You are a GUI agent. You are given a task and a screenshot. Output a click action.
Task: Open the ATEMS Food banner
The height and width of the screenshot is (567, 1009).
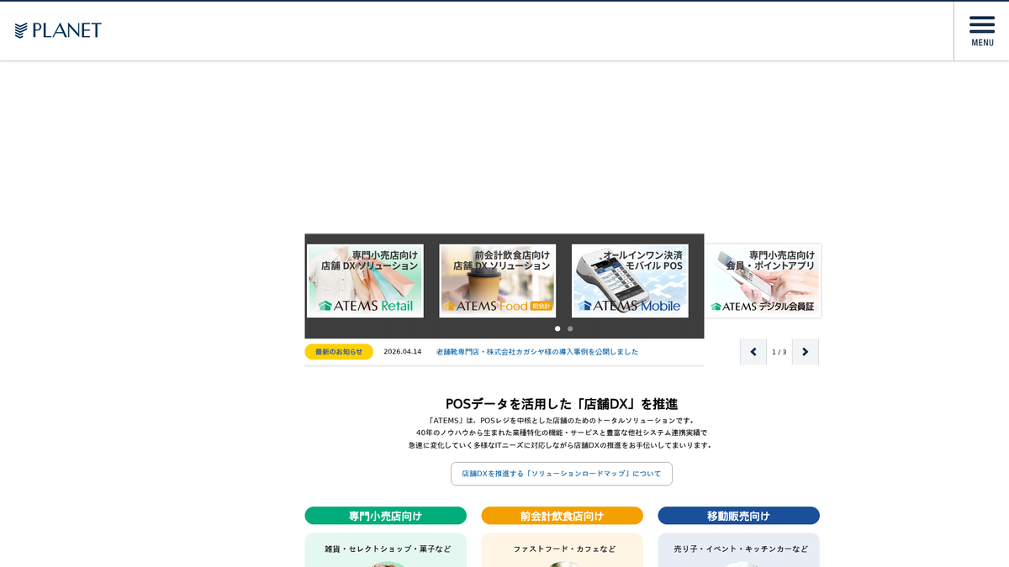pos(498,281)
